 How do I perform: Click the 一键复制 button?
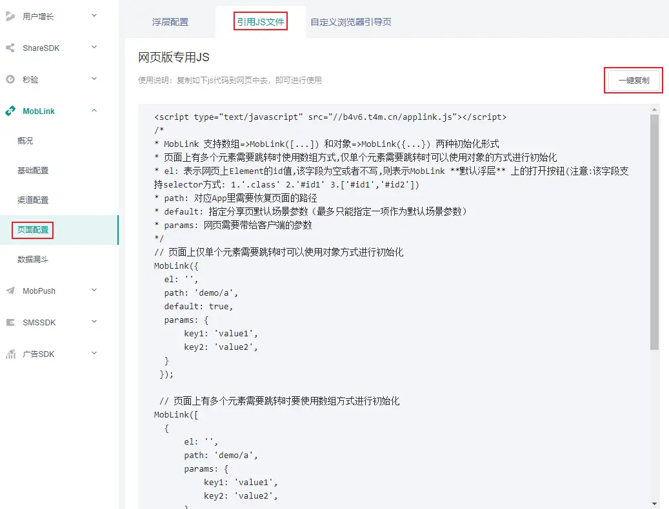click(634, 80)
